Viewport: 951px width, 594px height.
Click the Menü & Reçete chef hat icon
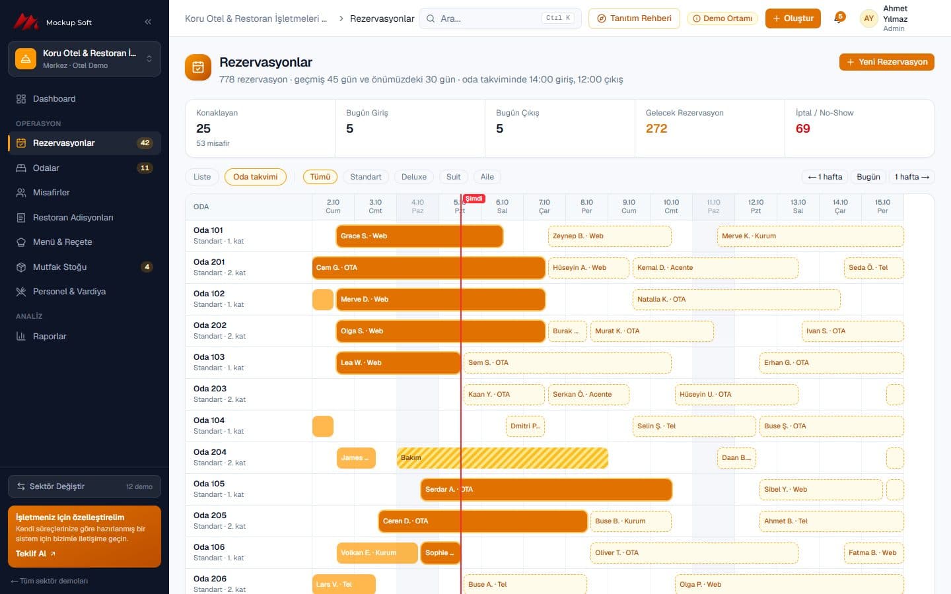21,242
